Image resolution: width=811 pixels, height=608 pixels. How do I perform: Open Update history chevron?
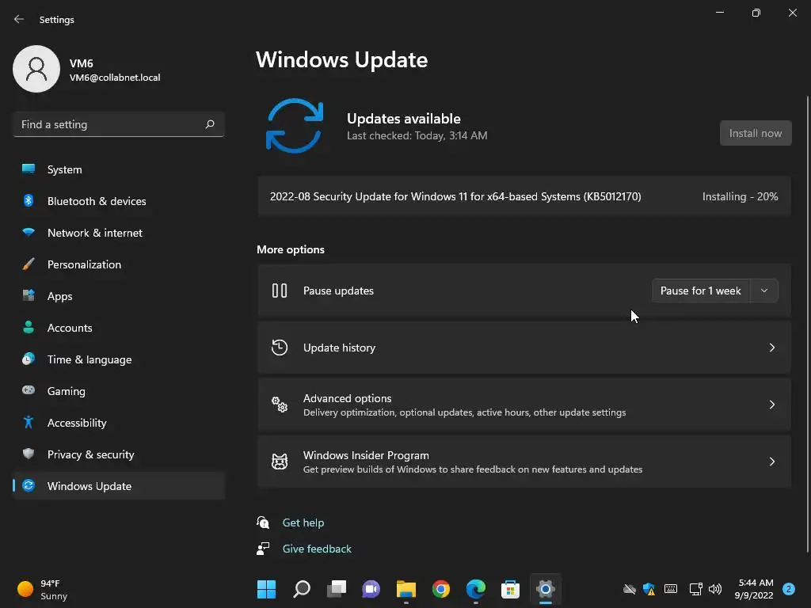[x=771, y=348]
